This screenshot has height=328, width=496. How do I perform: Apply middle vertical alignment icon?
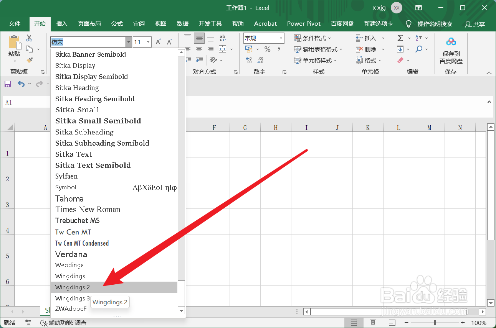(x=199, y=38)
